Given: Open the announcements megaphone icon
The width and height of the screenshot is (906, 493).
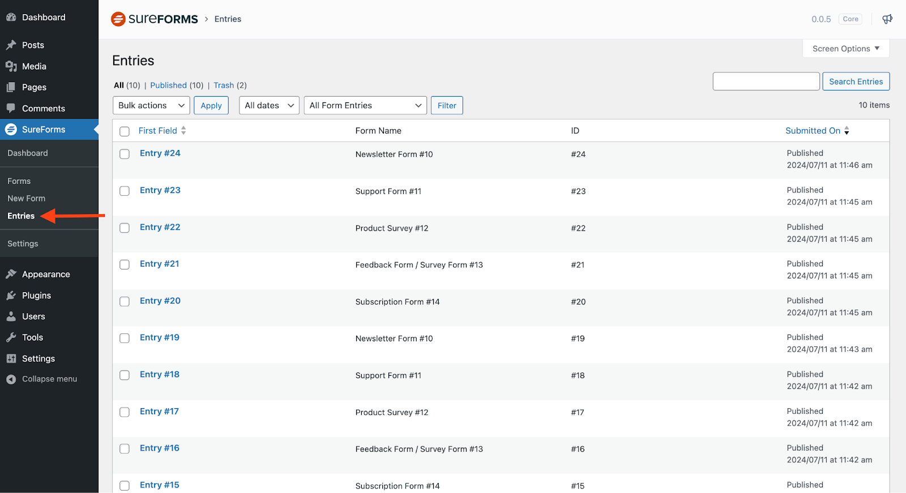Looking at the screenshot, I should (x=887, y=19).
